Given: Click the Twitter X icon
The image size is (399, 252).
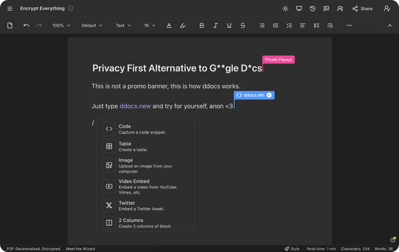Looking at the screenshot, I should pyautogui.click(x=109, y=205).
